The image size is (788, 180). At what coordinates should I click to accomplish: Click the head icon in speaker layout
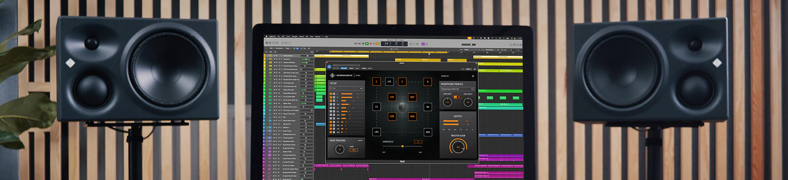tap(402, 107)
